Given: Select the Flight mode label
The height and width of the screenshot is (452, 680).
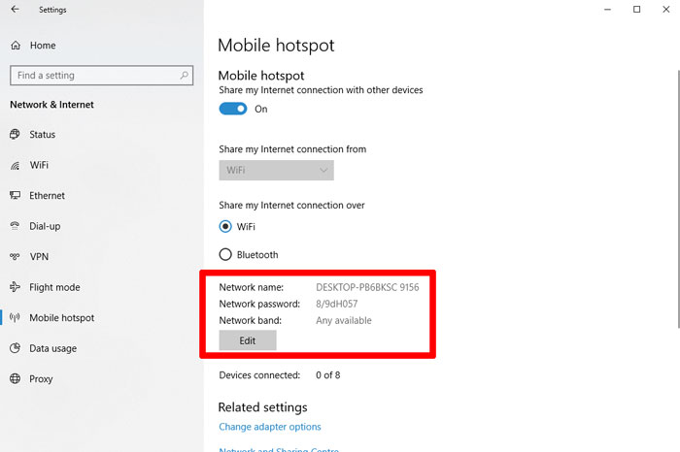Looking at the screenshot, I should pyautogui.click(x=54, y=287).
